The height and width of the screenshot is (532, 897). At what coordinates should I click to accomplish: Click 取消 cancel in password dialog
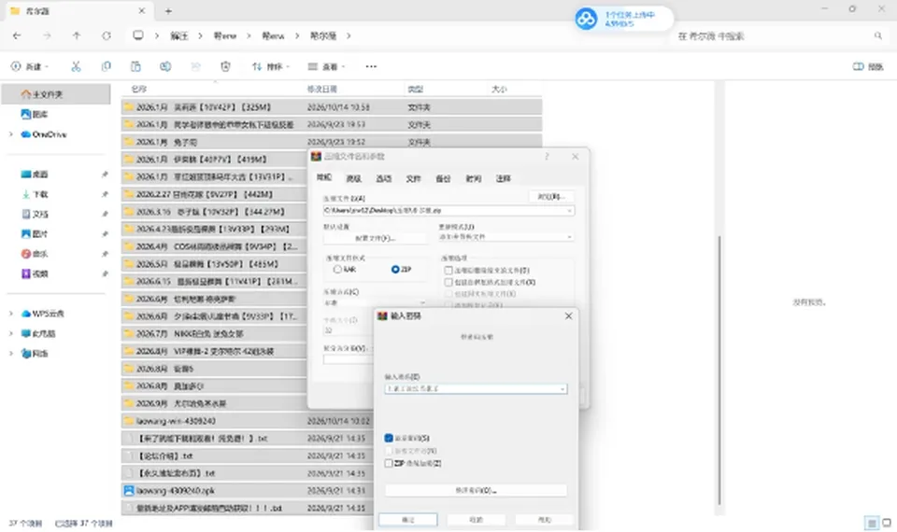point(476,520)
